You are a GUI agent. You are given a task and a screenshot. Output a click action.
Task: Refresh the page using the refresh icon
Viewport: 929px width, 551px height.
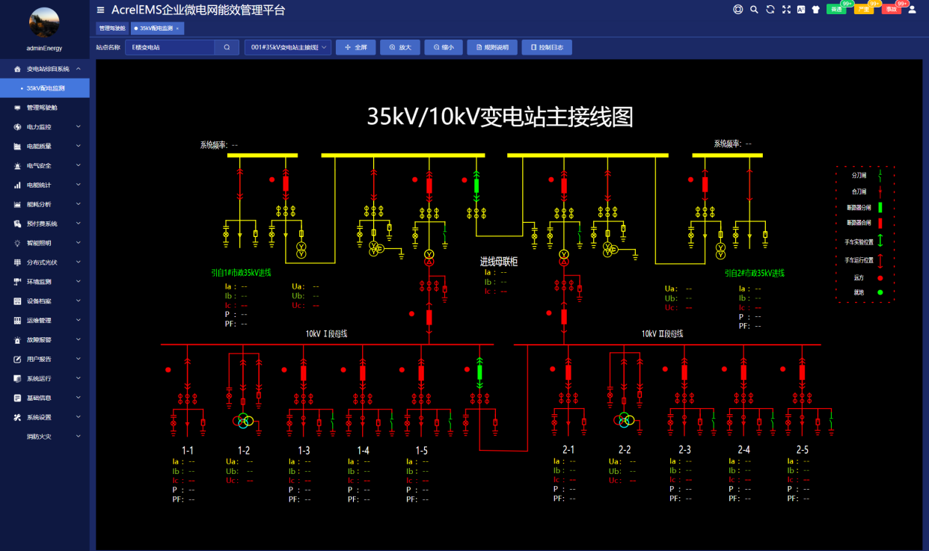point(770,10)
